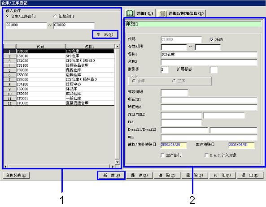Image resolution: width=266 pixels, height=207 pixels.
Task: Switch to the 详细2/附加信息 (2) tab
Action: 182,13
